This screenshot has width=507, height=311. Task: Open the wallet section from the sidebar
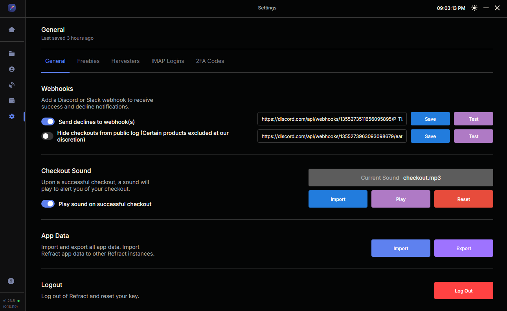coord(12,100)
